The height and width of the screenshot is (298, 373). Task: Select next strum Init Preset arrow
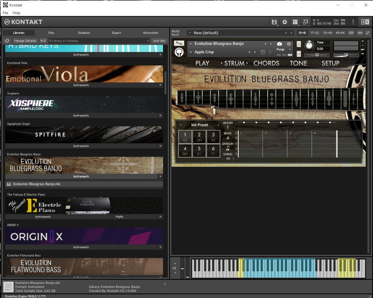tap(219, 125)
